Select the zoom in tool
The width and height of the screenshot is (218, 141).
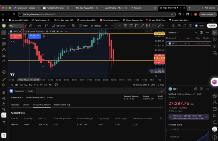pos(4,85)
